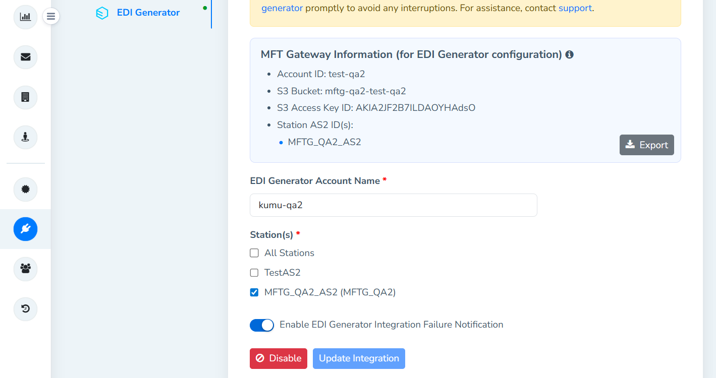The height and width of the screenshot is (378, 716).
Task: Open the dashboard bar chart icon
Action: pyautogui.click(x=25, y=17)
